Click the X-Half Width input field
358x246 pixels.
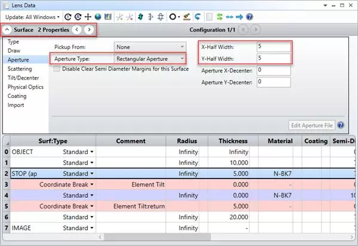(273, 46)
